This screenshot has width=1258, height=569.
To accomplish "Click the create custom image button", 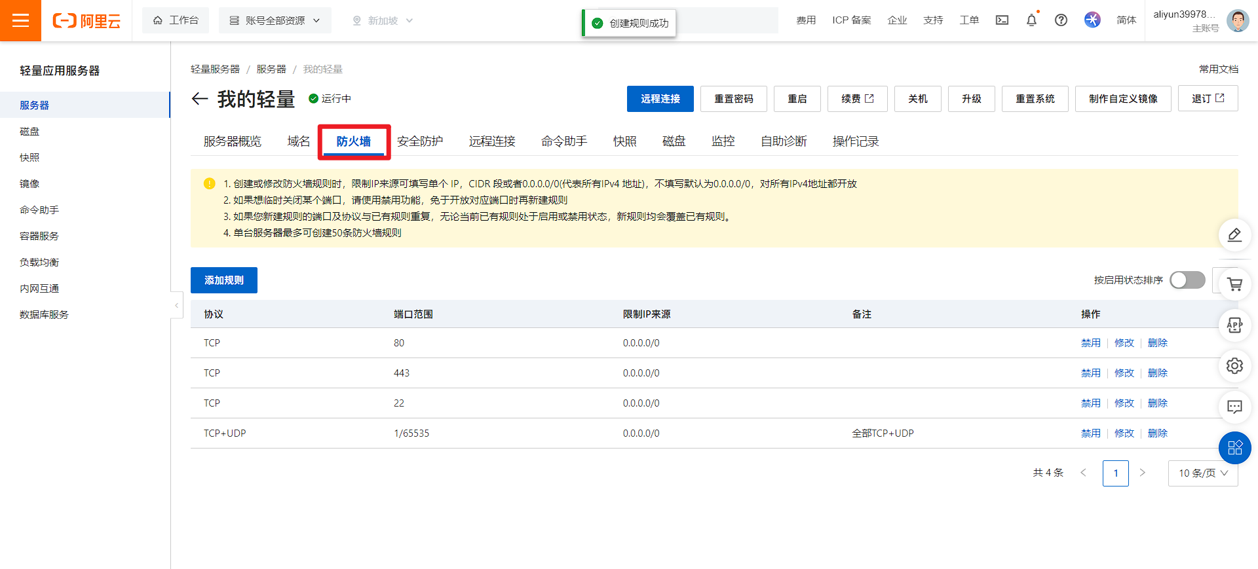I will [1123, 99].
